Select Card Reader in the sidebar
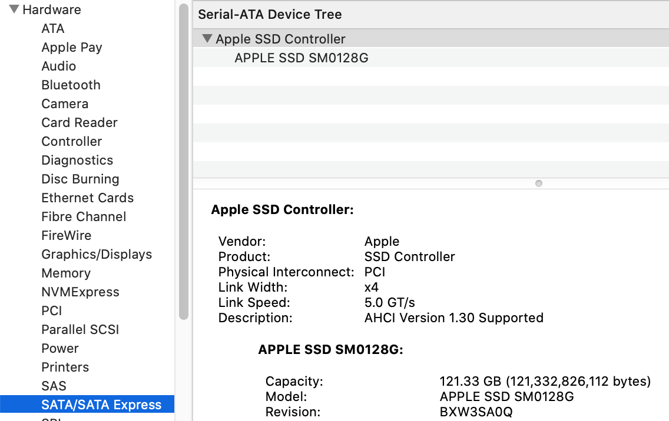The image size is (669, 421). pos(80,122)
